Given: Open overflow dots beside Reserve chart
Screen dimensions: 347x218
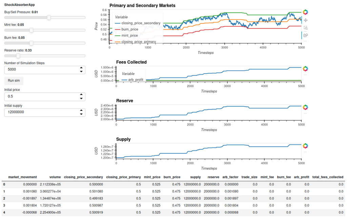Looking at the screenshot, I should tap(305, 114).
